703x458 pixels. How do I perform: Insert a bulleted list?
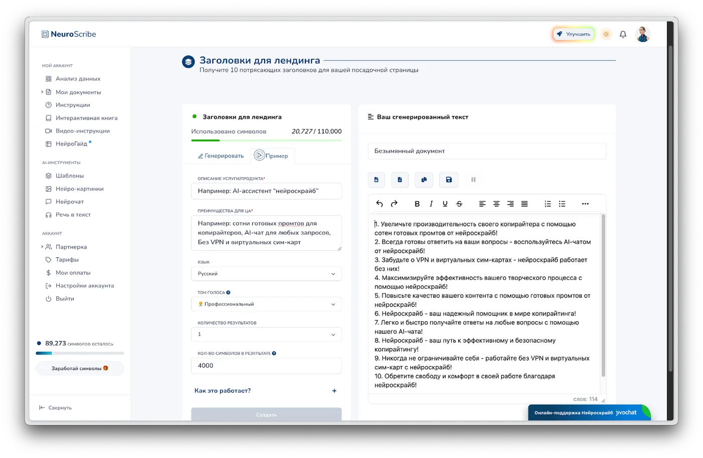tap(562, 204)
